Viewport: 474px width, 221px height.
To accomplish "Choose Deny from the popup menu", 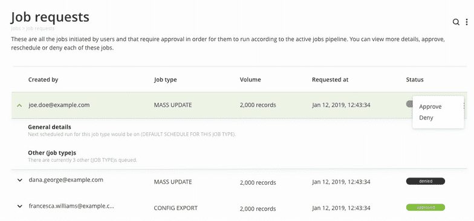I will [x=426, y=118].
